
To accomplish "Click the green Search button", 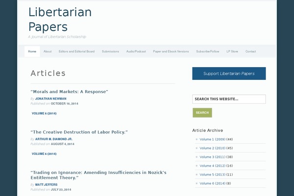I will (x=202, y=113).
